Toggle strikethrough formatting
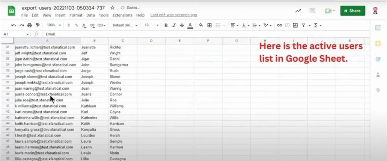 point(182,25)
